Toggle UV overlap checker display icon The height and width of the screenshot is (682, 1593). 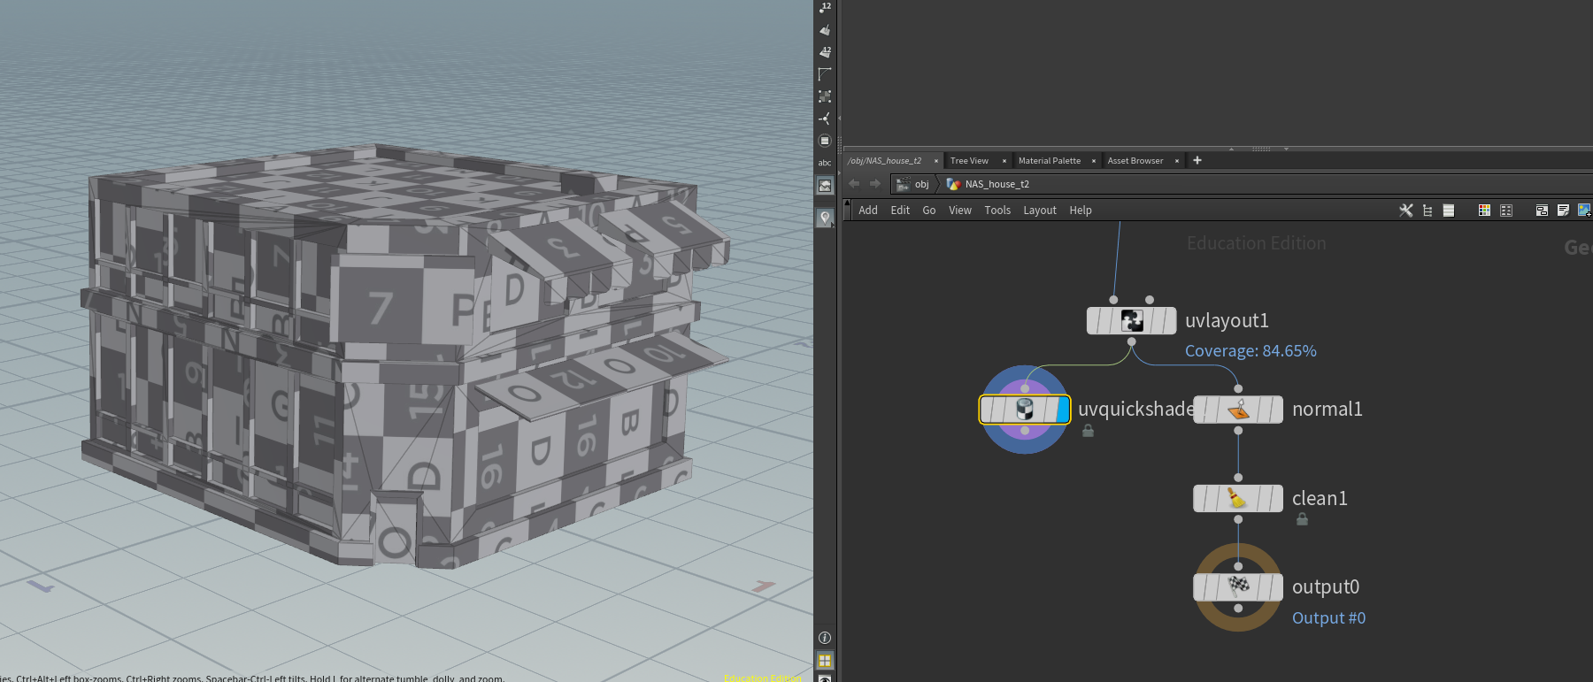pyautogui.click(x=825, y=96)
